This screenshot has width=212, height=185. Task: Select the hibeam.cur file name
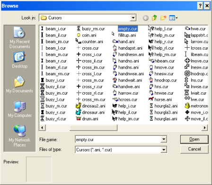click(165, 61)
